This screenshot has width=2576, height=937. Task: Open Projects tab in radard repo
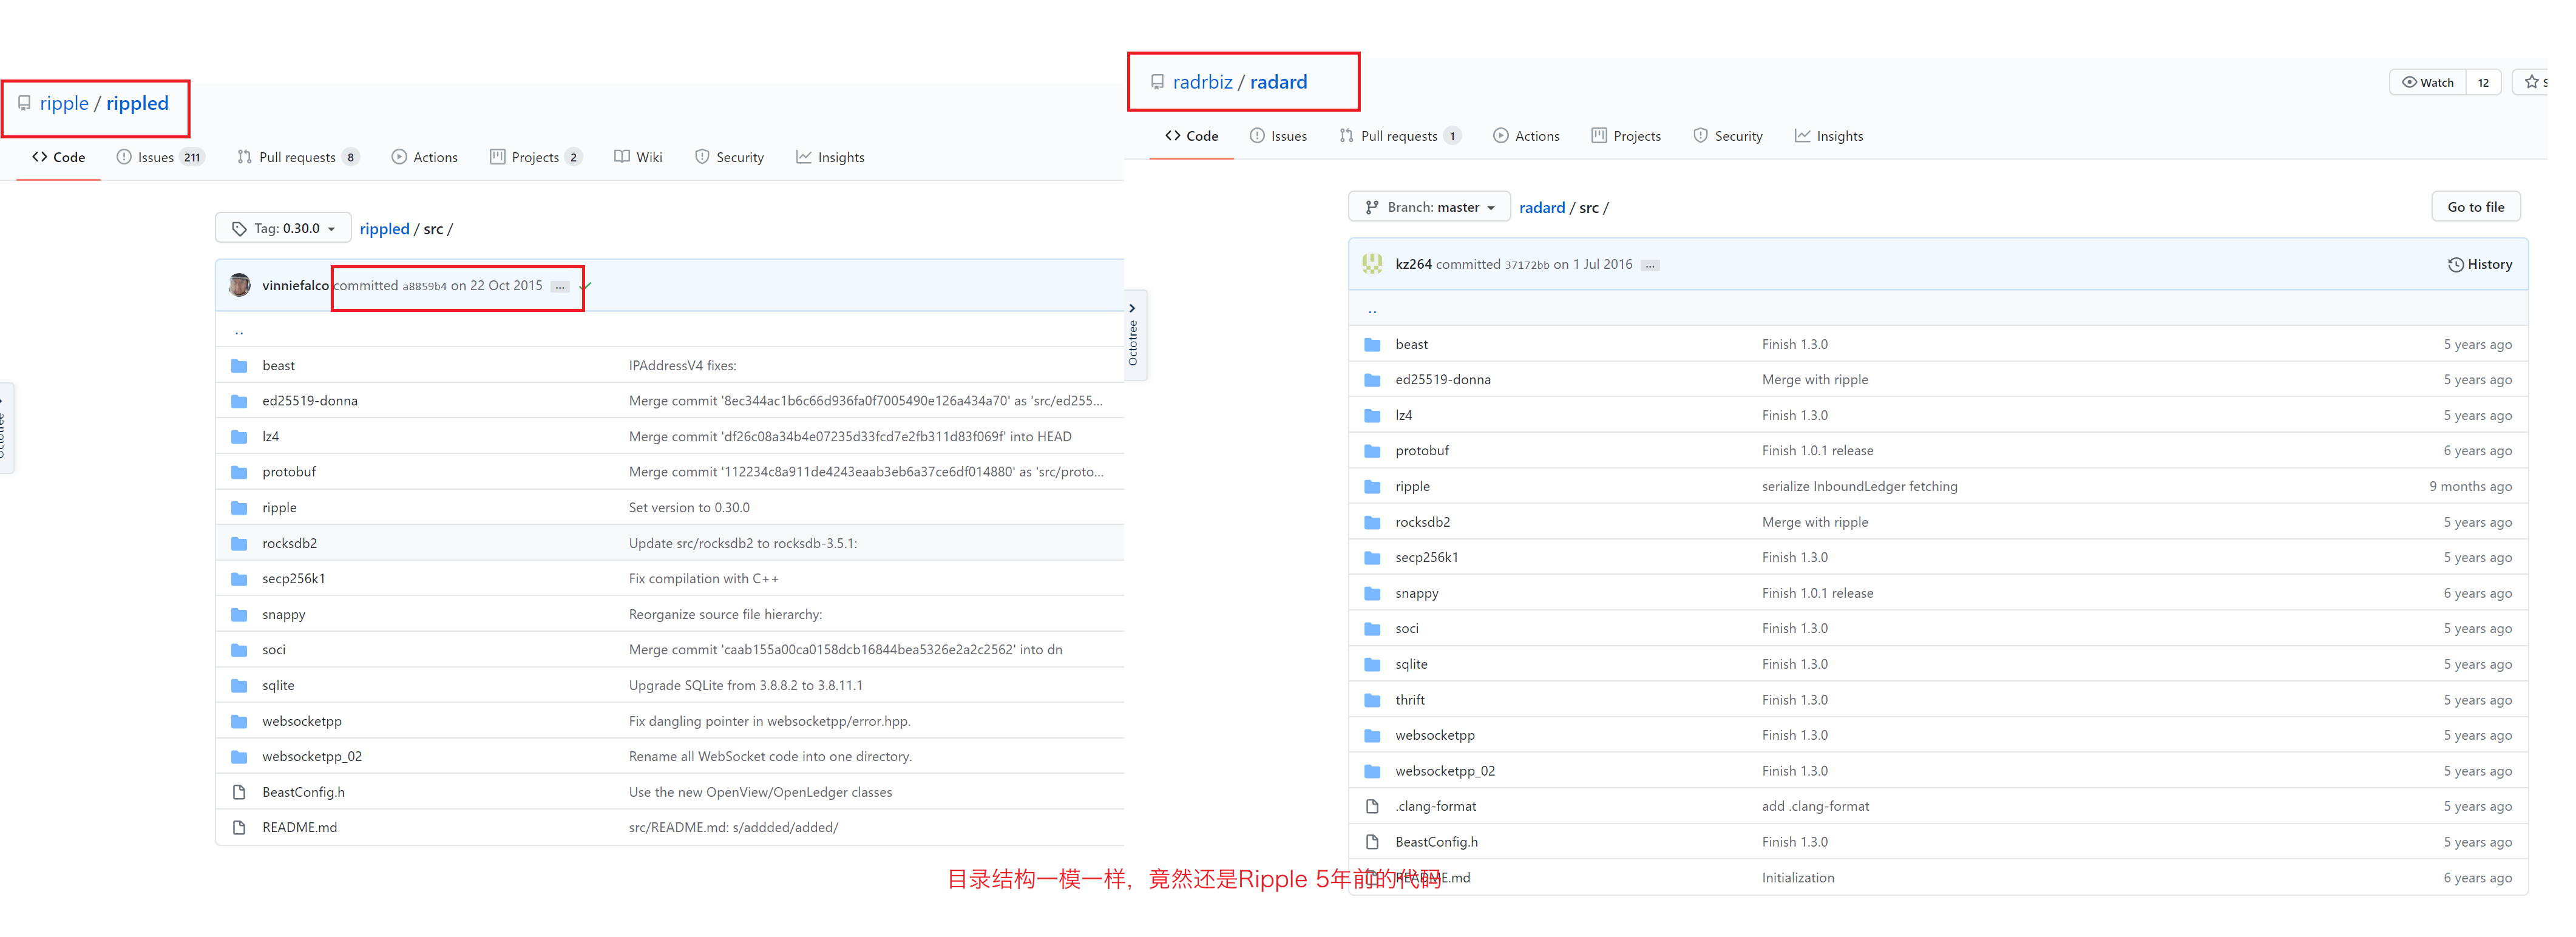pos(1626,136)
